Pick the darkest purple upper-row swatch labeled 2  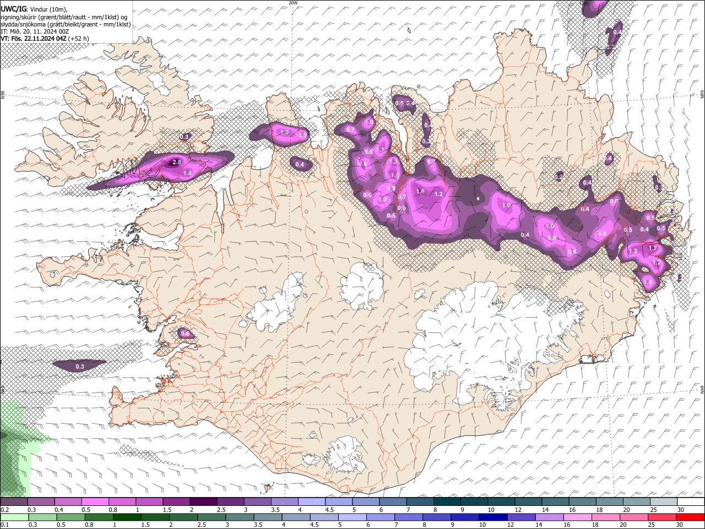pos(203,501)
